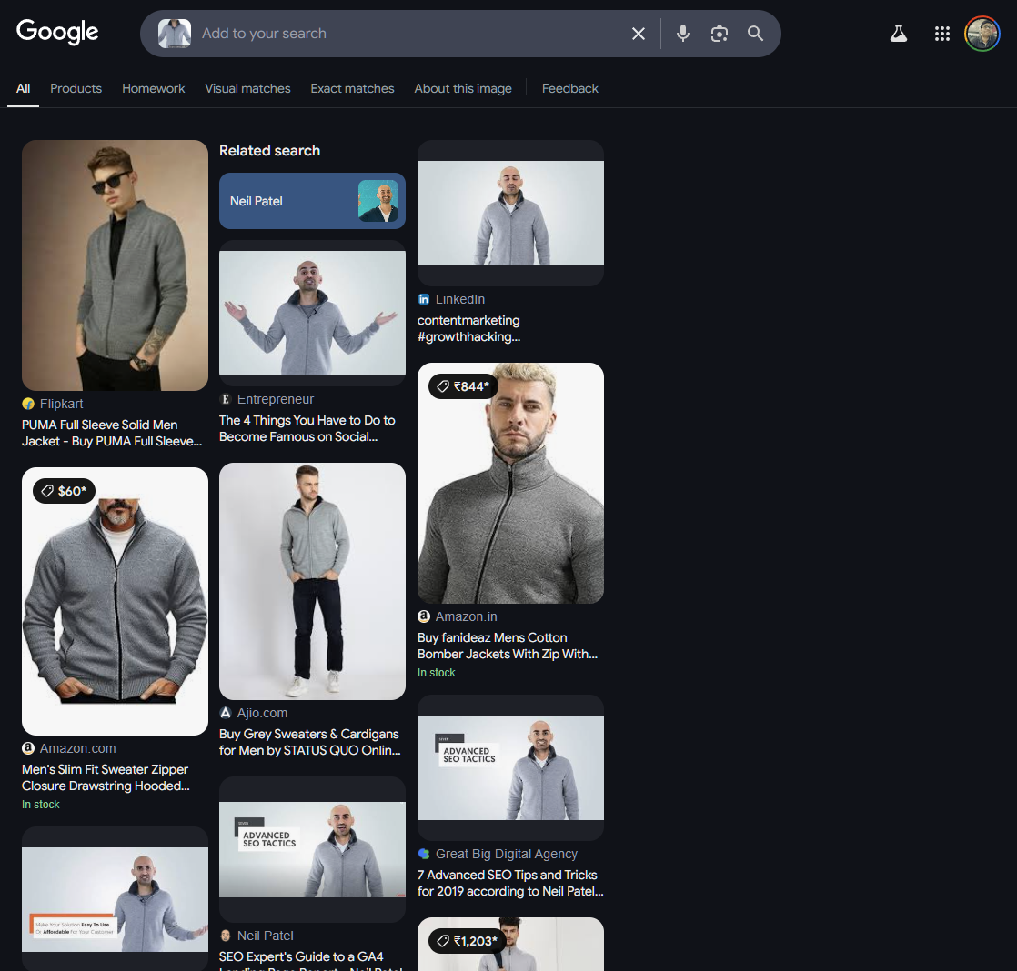Open the Flipkart PUMA jacket image

tap(115, 265)
